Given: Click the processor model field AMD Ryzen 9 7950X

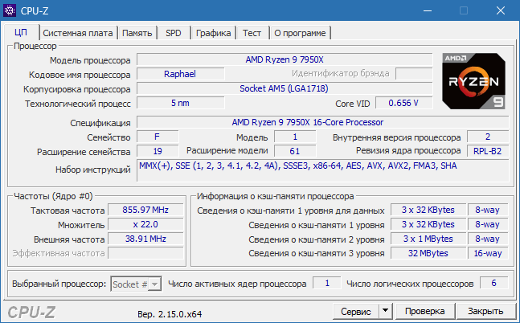Looking at the screenshot, I should 285,59.
